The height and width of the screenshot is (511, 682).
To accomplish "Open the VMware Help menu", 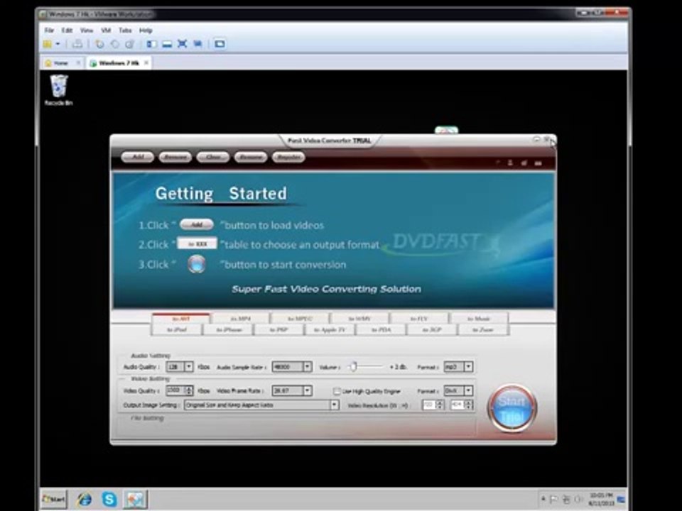I will (146, 31).
